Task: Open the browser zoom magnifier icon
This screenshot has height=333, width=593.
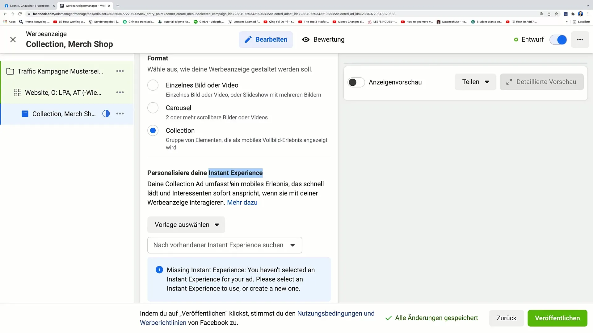Action: tap(541, 14)
